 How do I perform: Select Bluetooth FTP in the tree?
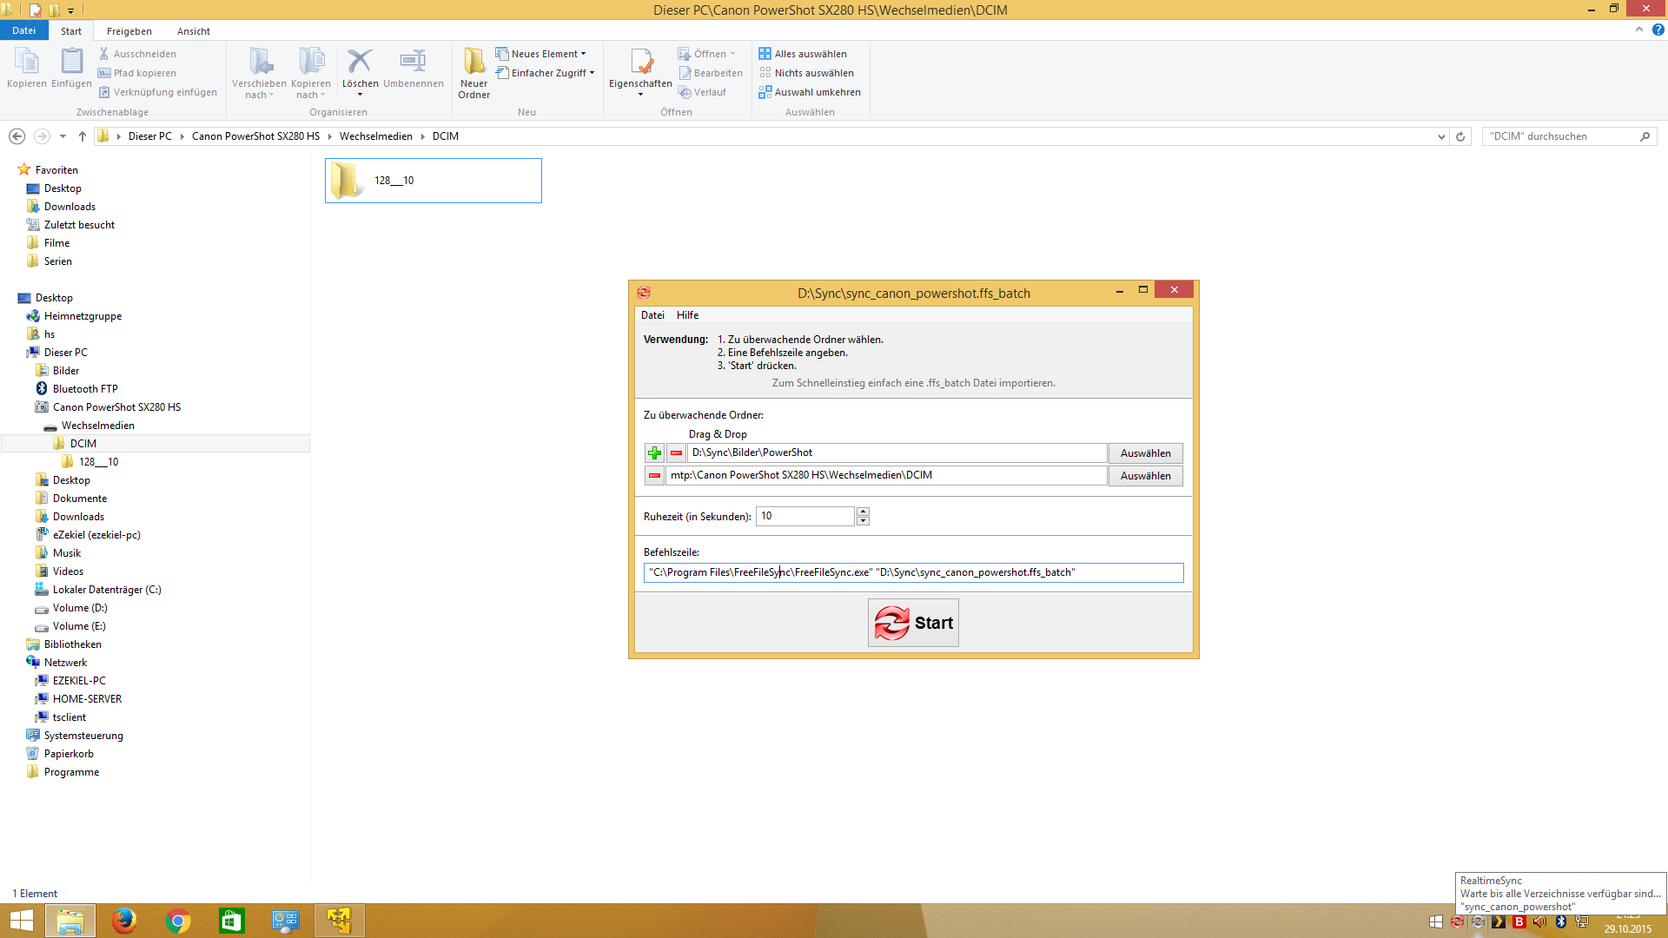[x=85, y=389]
